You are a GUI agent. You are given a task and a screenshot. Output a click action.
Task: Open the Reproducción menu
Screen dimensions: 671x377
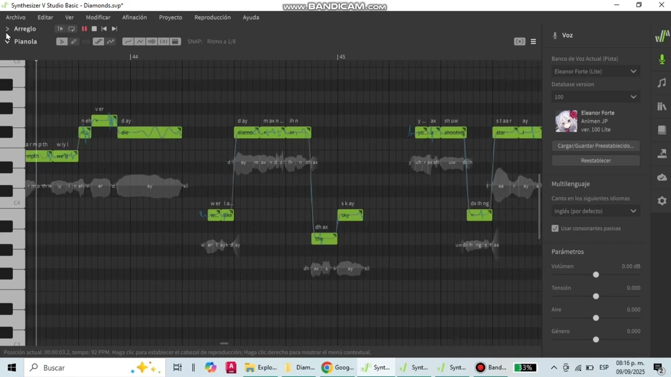coord(212,17)
